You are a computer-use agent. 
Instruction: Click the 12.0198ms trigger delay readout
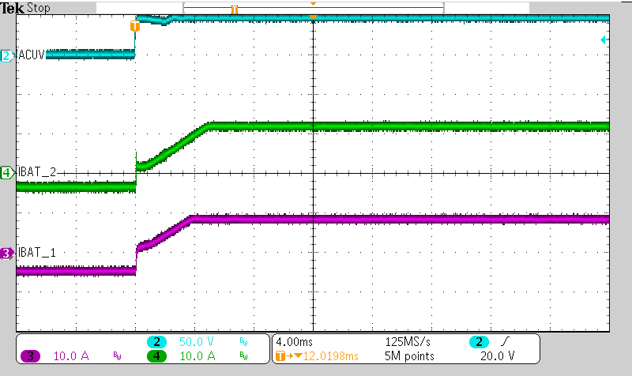[330, 355]
